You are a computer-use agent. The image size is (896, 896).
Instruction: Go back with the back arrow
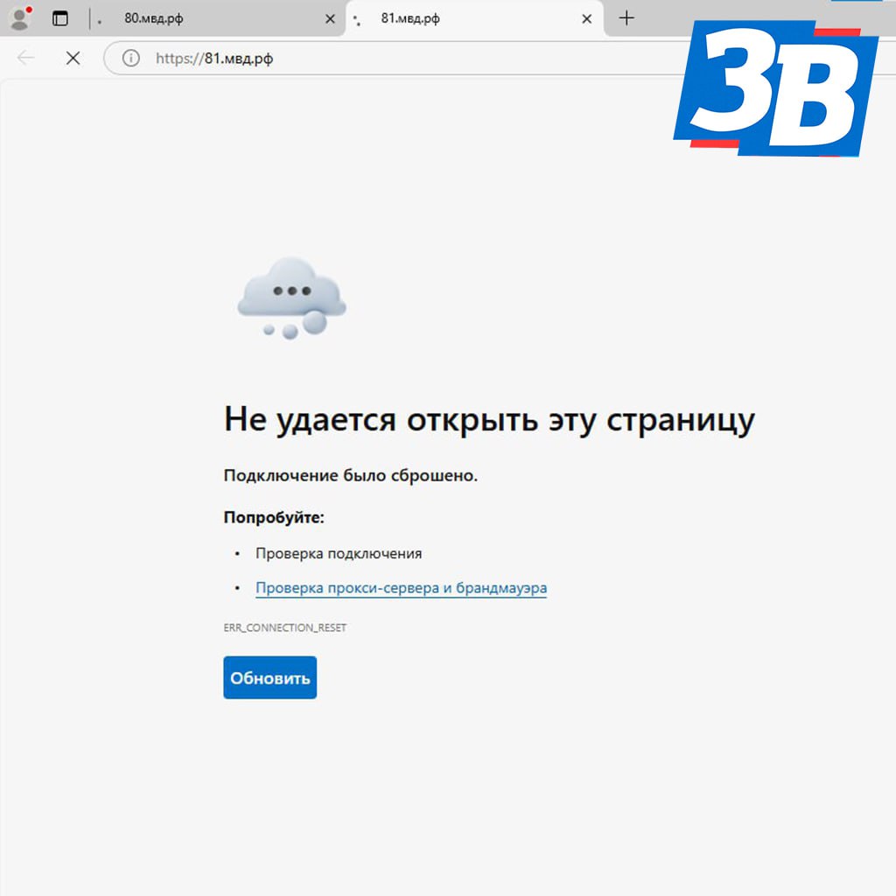[x=25, y=58]
